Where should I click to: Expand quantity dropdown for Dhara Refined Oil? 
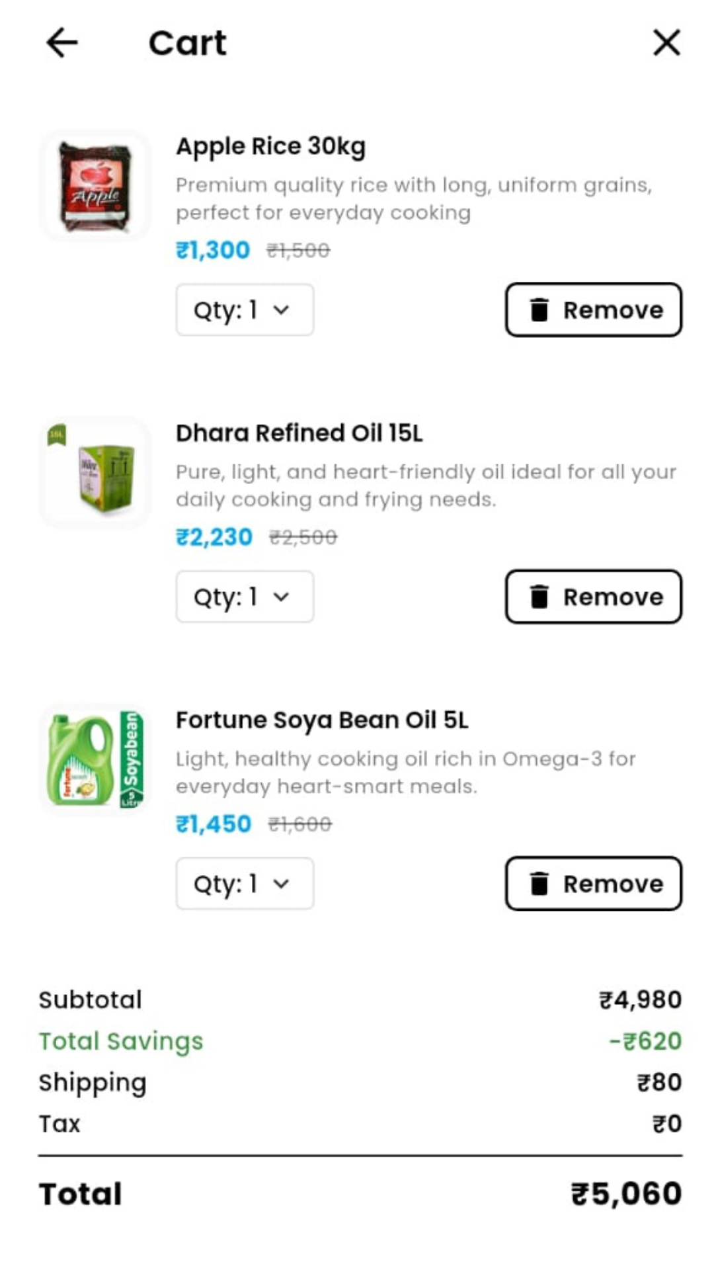[245, 597]
